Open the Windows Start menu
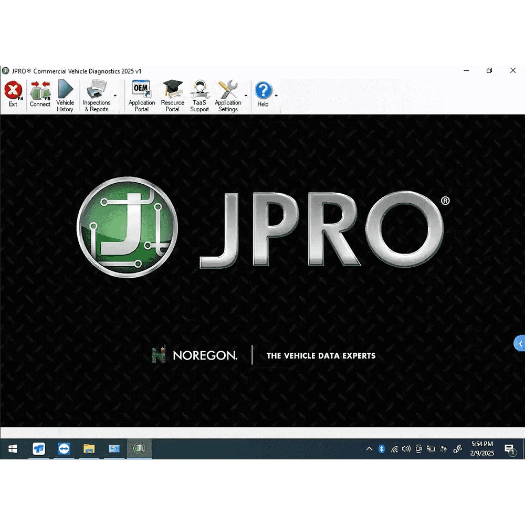Image resolution: width=525 pixels, height=525 pixels. click(13, 449)
